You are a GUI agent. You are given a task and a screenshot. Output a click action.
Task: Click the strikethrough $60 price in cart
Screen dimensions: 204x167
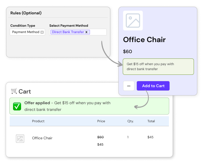[100, 137]
